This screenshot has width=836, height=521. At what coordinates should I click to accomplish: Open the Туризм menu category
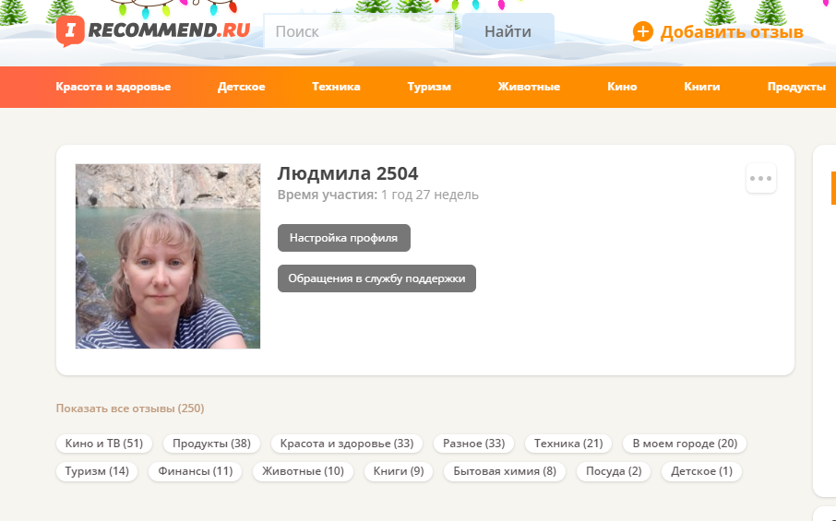pyautogui.click(x=429, y=87)
